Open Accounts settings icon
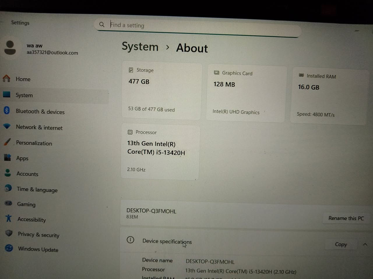Image resolution: width=373 pixels, height=279 pixels. coord(7,173)
